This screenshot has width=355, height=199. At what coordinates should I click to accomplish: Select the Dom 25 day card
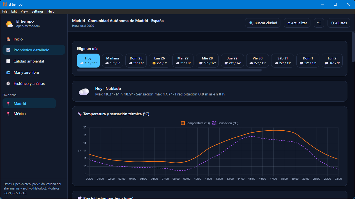click(x=136, y=61)
